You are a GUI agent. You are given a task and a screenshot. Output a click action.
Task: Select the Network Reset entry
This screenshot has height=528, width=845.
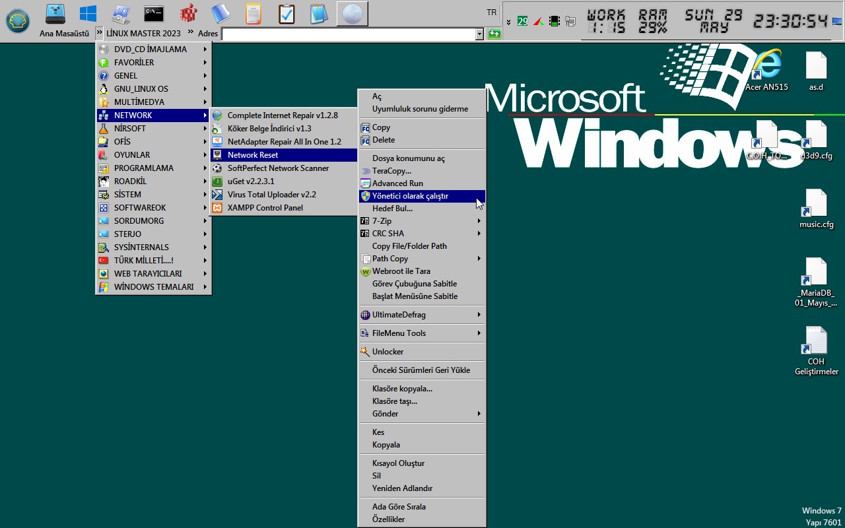click(284, 155)
